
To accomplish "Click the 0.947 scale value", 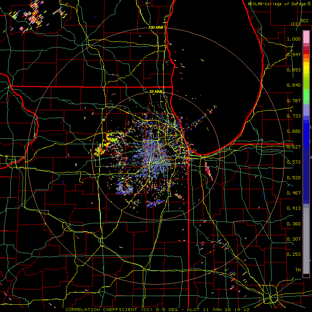I will click(x=294, y=54).
